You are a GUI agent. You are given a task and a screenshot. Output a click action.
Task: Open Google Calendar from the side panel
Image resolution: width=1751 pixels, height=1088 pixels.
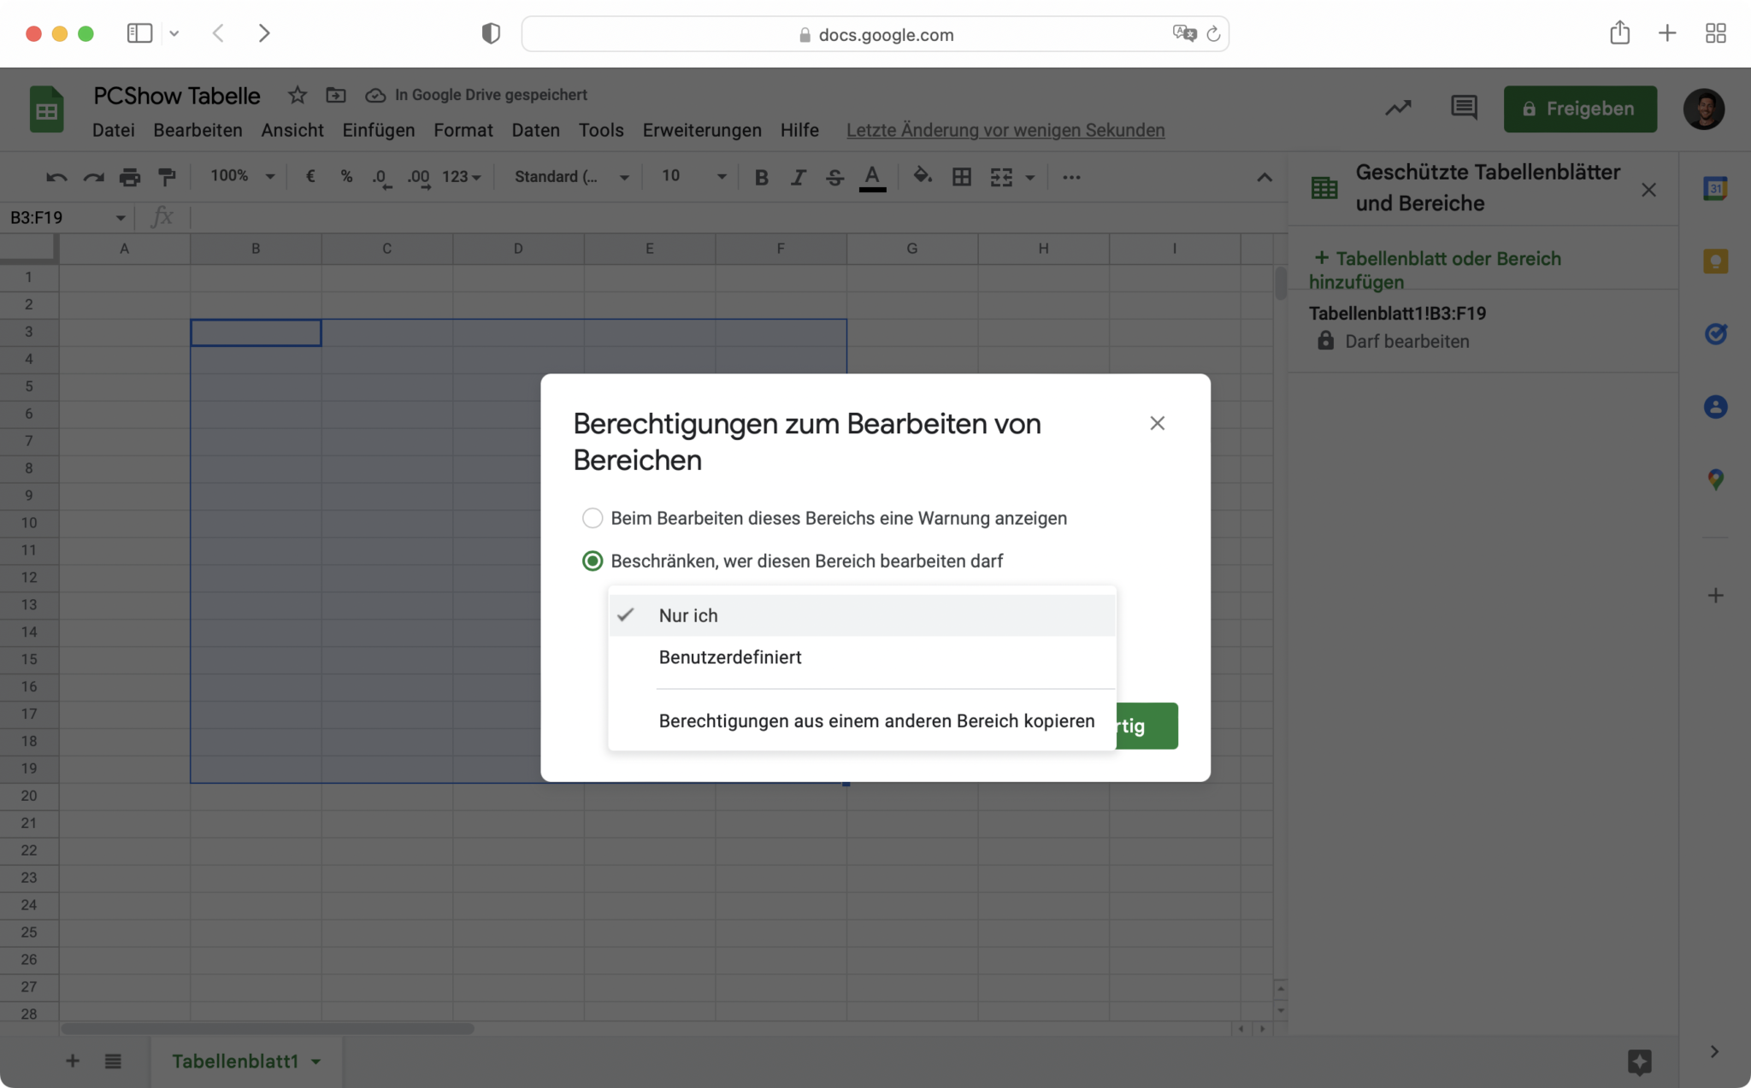tap(1717, 187)
